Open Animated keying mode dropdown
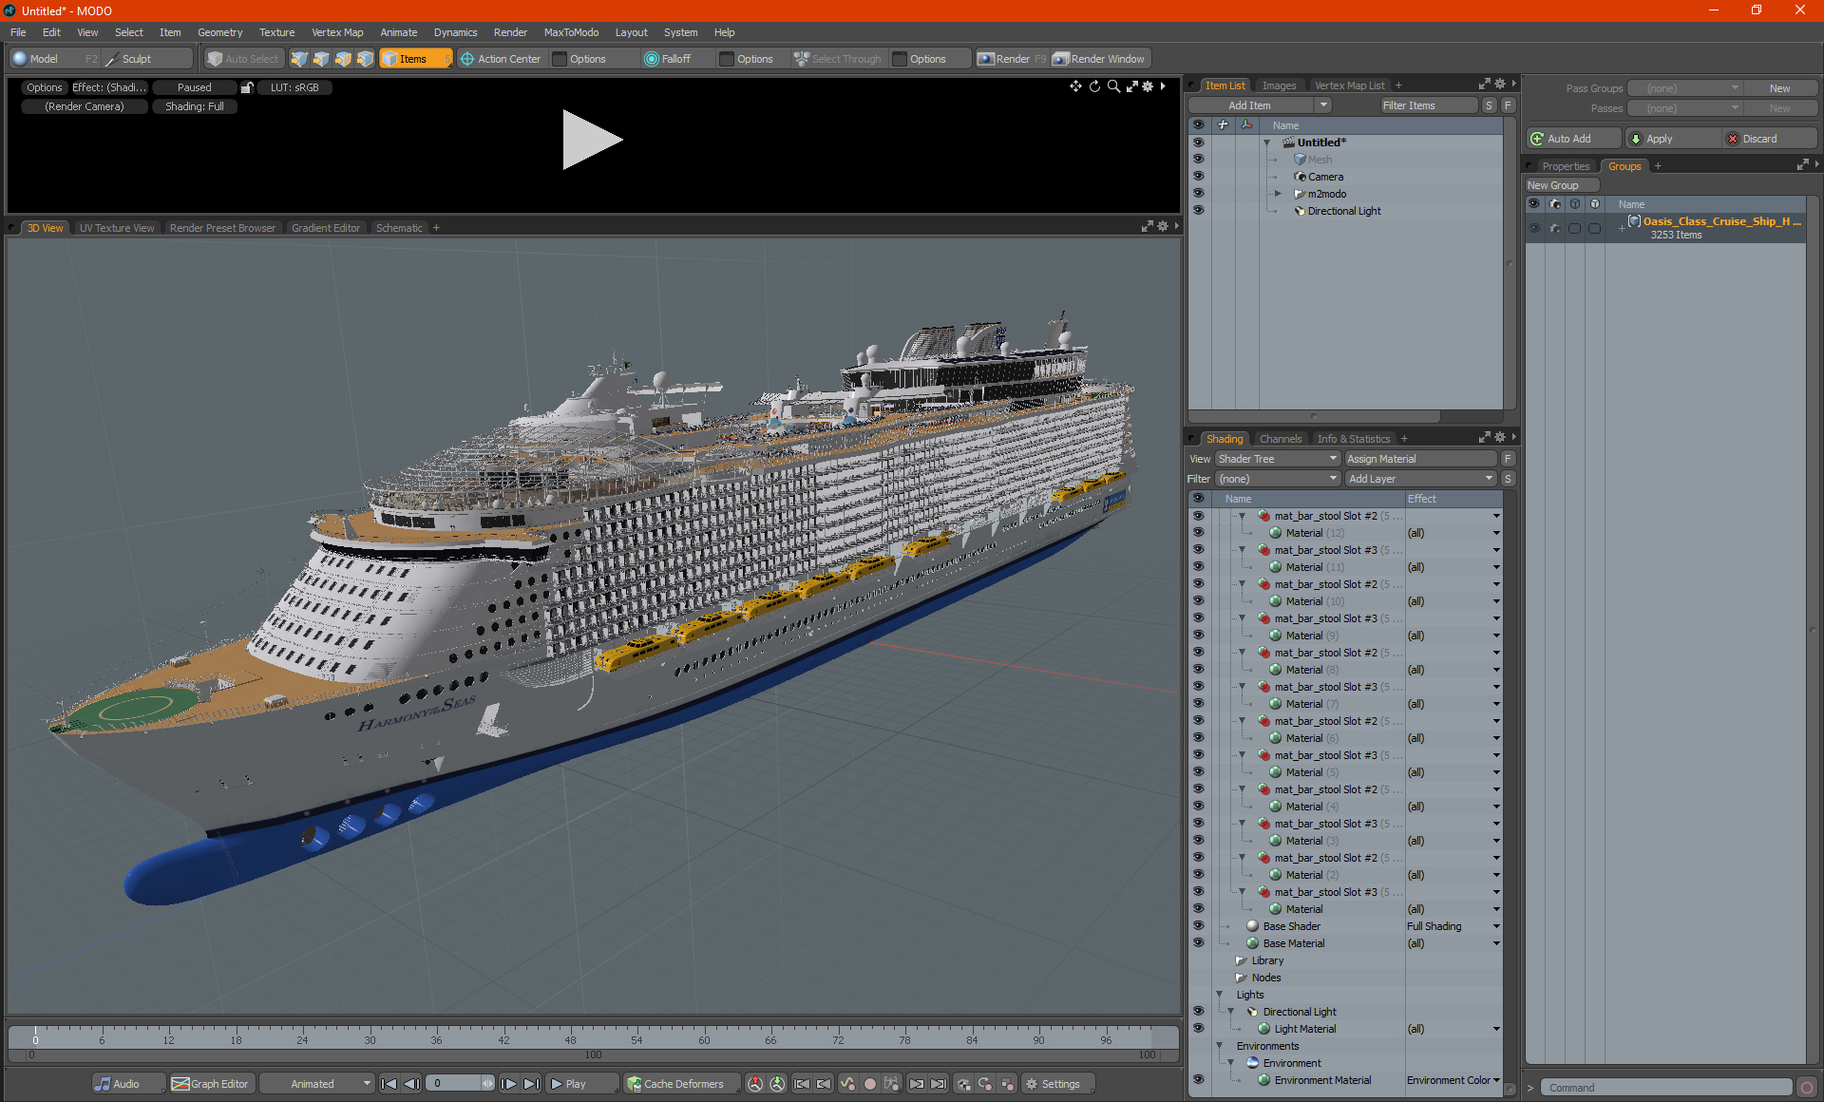 point(317,1084)
